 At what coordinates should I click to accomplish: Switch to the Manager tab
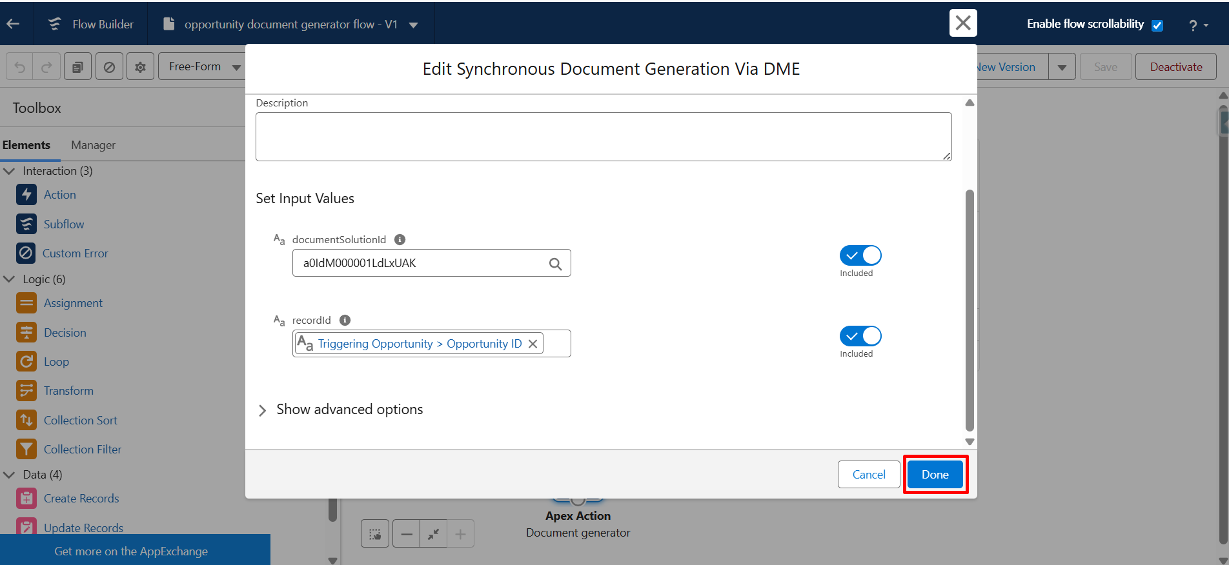coord(93,145)
